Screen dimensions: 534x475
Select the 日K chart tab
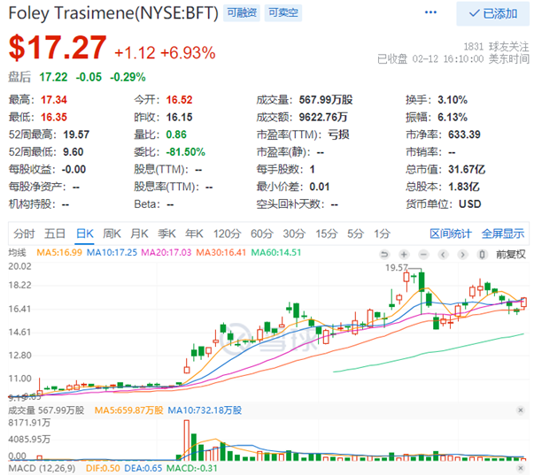click(x=84, y=234)
